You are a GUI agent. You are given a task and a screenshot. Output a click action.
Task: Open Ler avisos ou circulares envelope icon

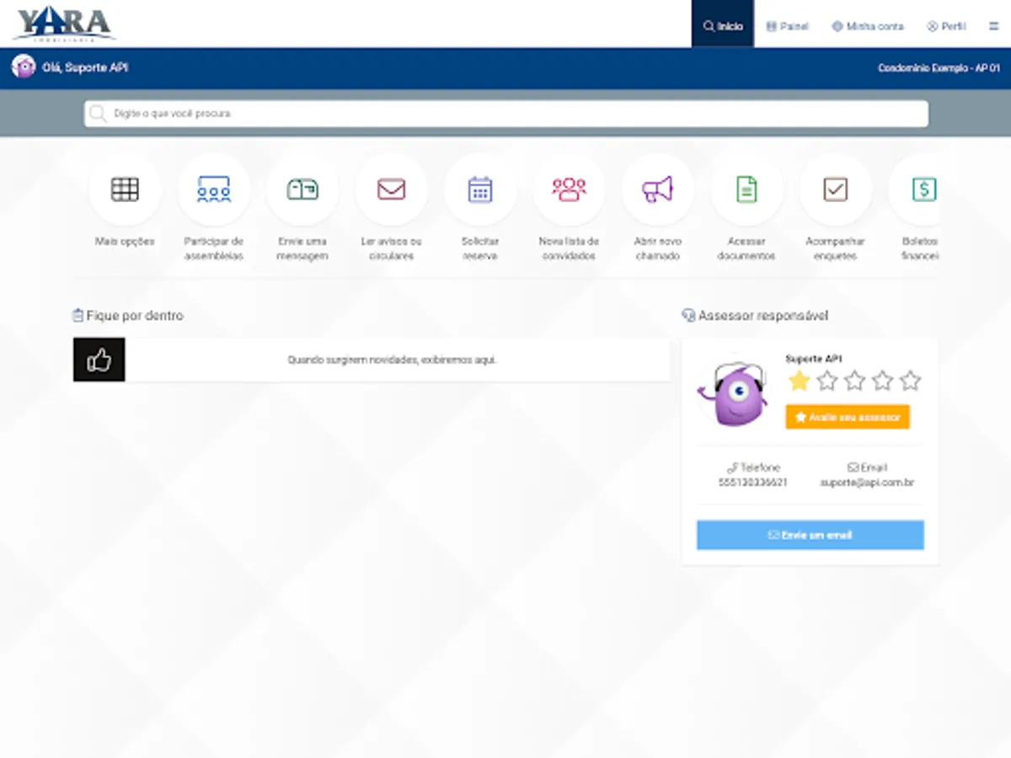pos(391,189)
